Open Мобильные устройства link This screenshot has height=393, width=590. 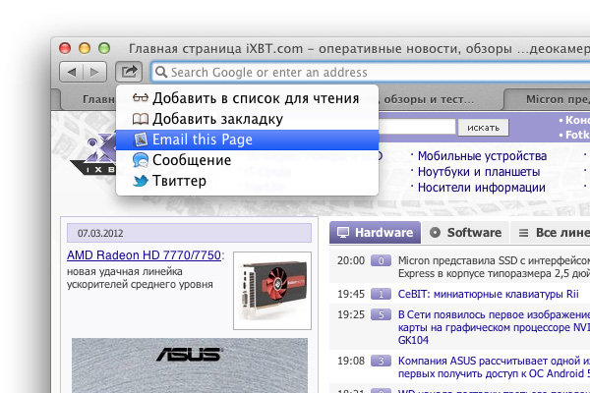pyautogui.click(x=482, y=155)
